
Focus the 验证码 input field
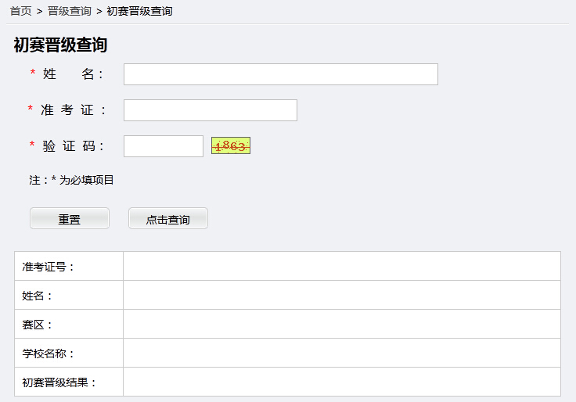(x=163, y=146)
